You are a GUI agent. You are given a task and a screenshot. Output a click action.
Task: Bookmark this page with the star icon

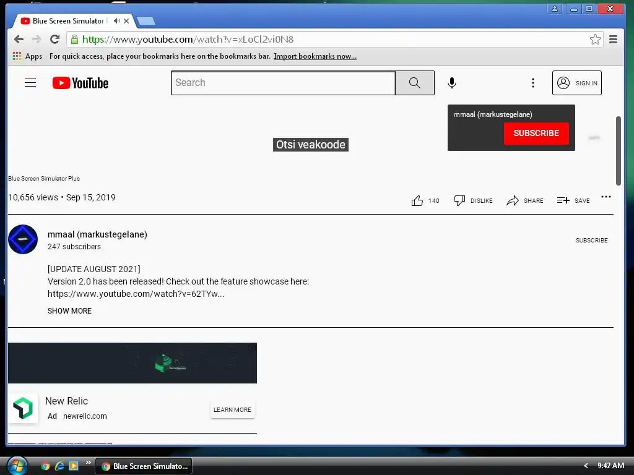(x=595, y=39)
